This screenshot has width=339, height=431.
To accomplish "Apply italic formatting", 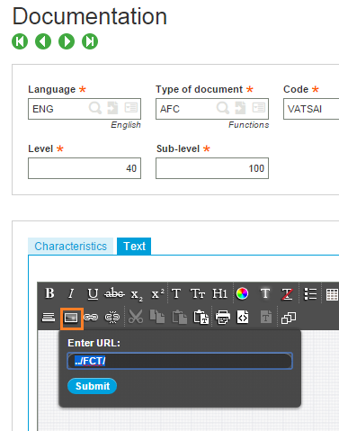I will tap(71, 293).
